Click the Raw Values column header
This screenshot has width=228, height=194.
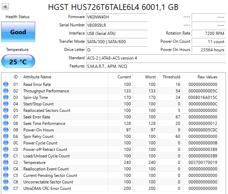click(x=207, y=77)
